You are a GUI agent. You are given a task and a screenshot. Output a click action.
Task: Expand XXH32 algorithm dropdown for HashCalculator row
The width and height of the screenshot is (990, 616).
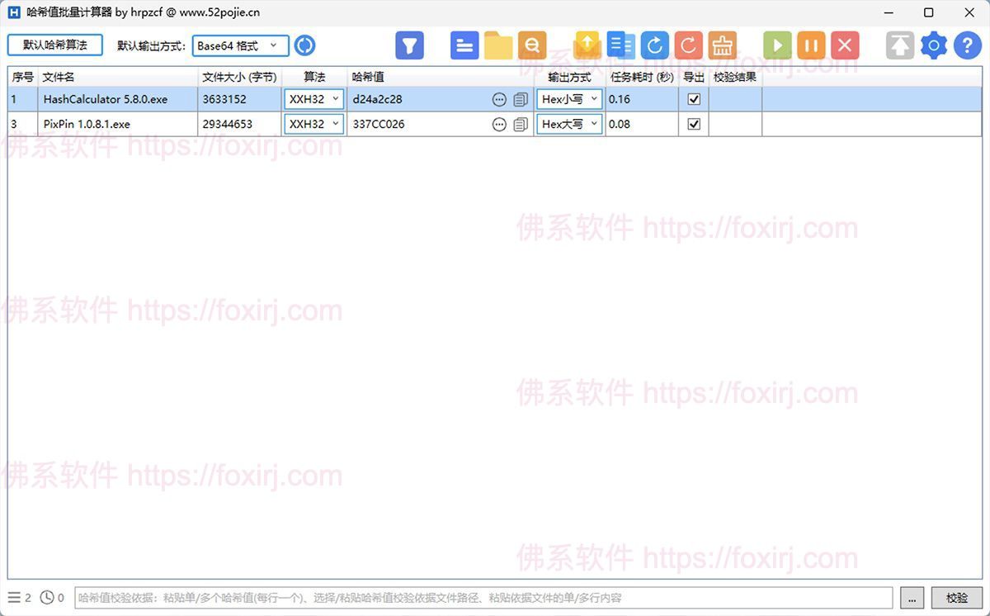(313, 99)
